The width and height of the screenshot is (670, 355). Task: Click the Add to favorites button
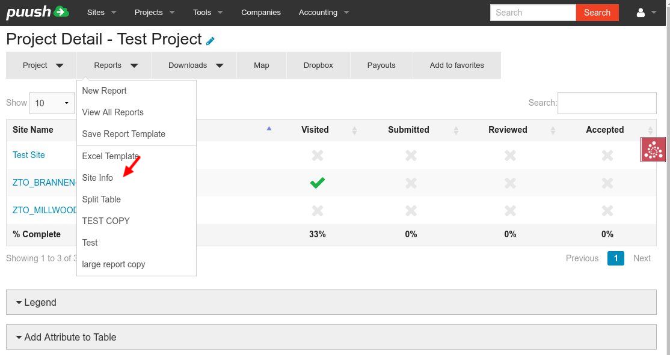click(x=456, y=65)
